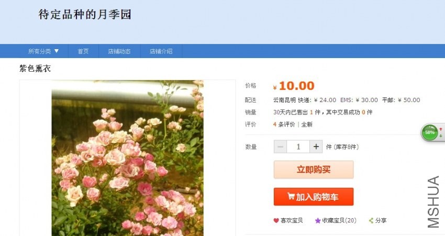The image size is (445, 236).
Task: Go to the 店铺介绍 tab
Action: [x=161, y=51]
